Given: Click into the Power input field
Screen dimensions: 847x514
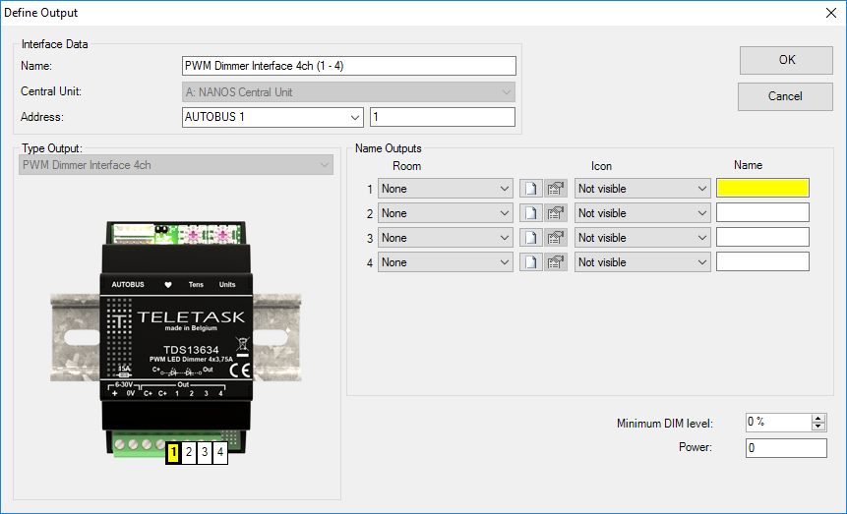Looking at the screenshot, I should tap(785, 448).
